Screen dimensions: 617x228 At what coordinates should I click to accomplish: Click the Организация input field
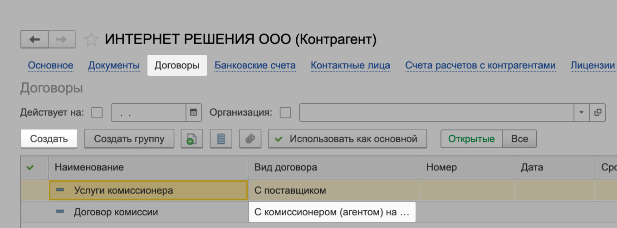[x=437, y=112]
